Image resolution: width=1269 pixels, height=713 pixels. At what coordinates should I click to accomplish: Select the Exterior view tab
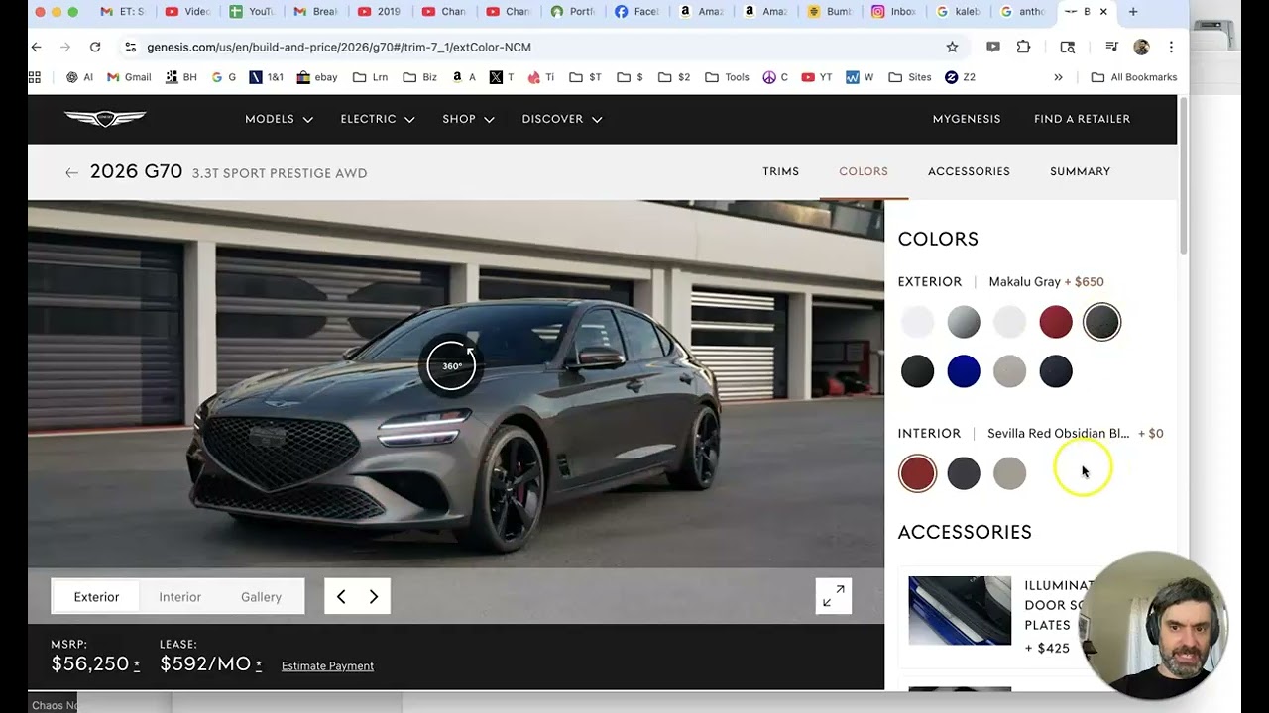coord(96,597)
